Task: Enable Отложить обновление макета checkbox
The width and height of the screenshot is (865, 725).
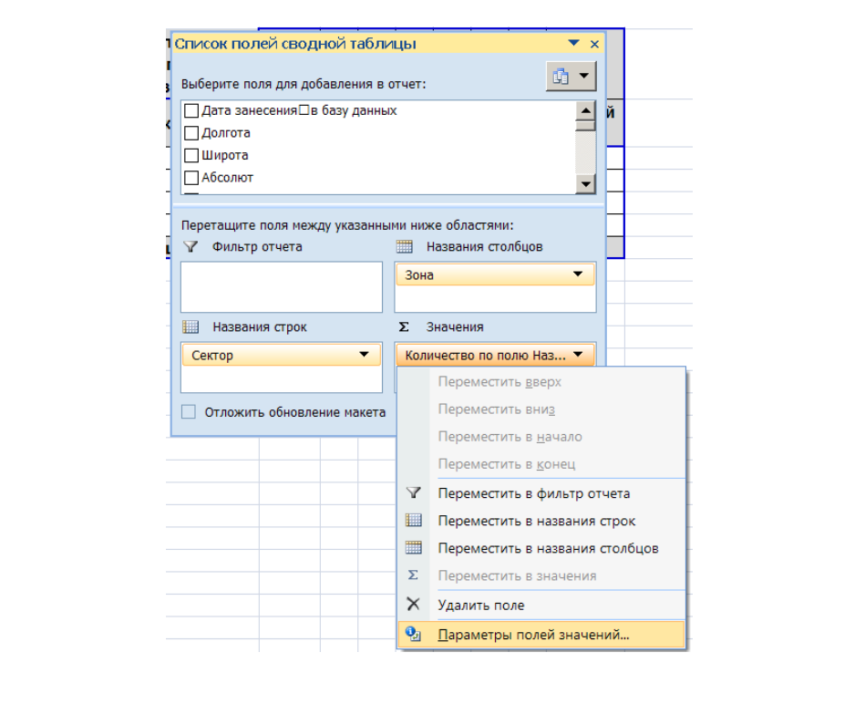Action: 189,412
